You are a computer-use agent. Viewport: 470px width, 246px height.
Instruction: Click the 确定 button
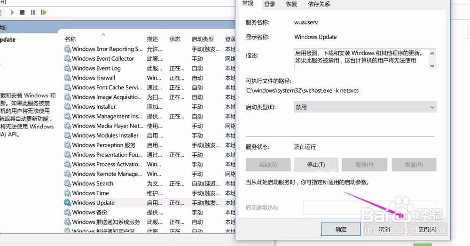[x=341, y=229]
